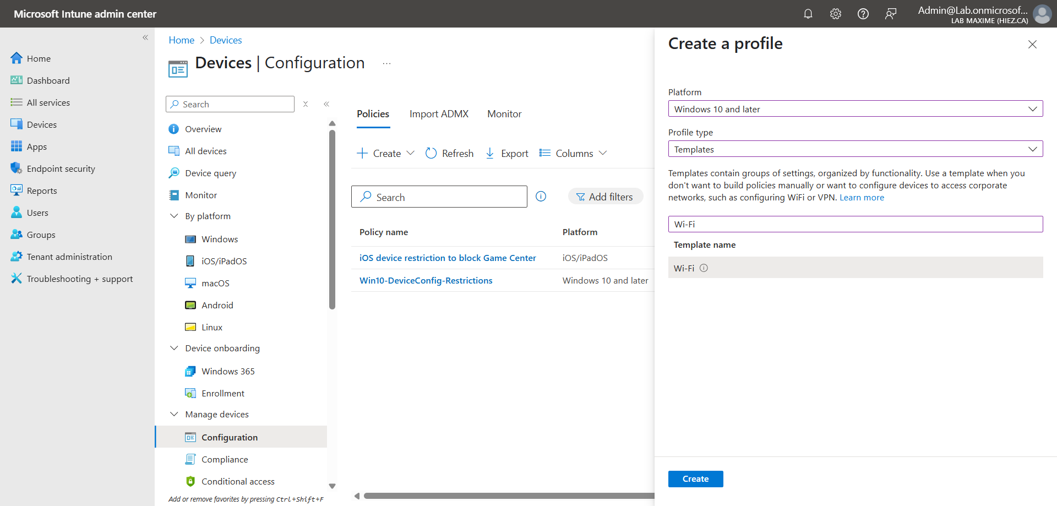This screenshot has width=1057, height=506.
Task: Focus the policies Search field
Action: coord(439,197)
